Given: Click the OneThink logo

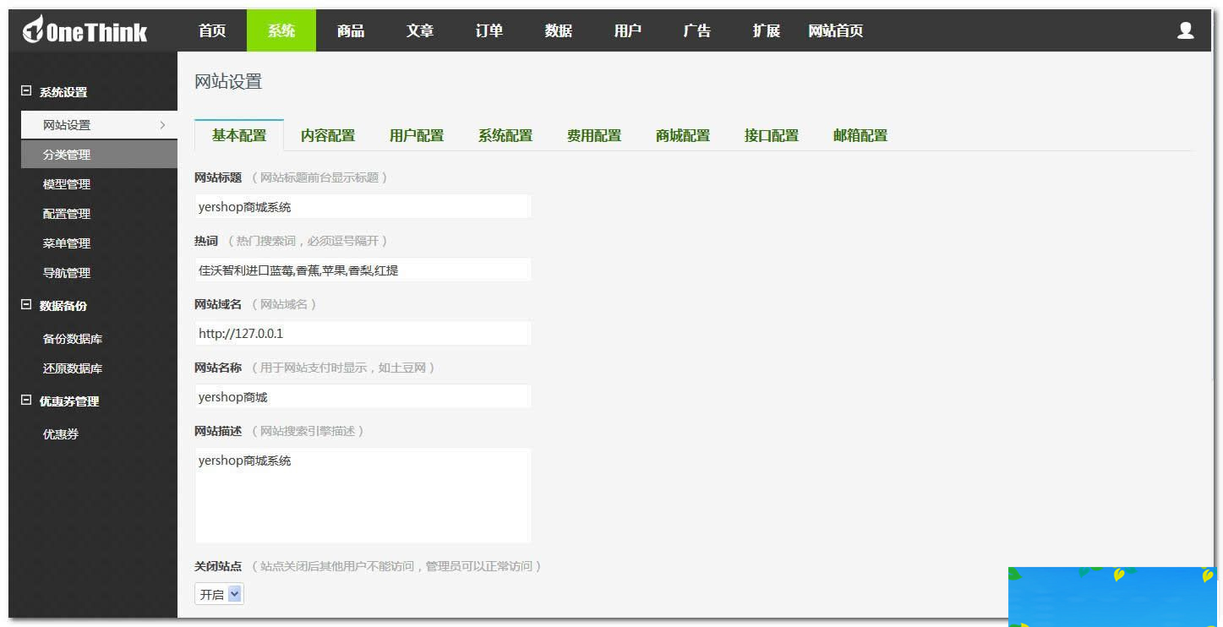Looking at the screenshot, I should (85, 30).
